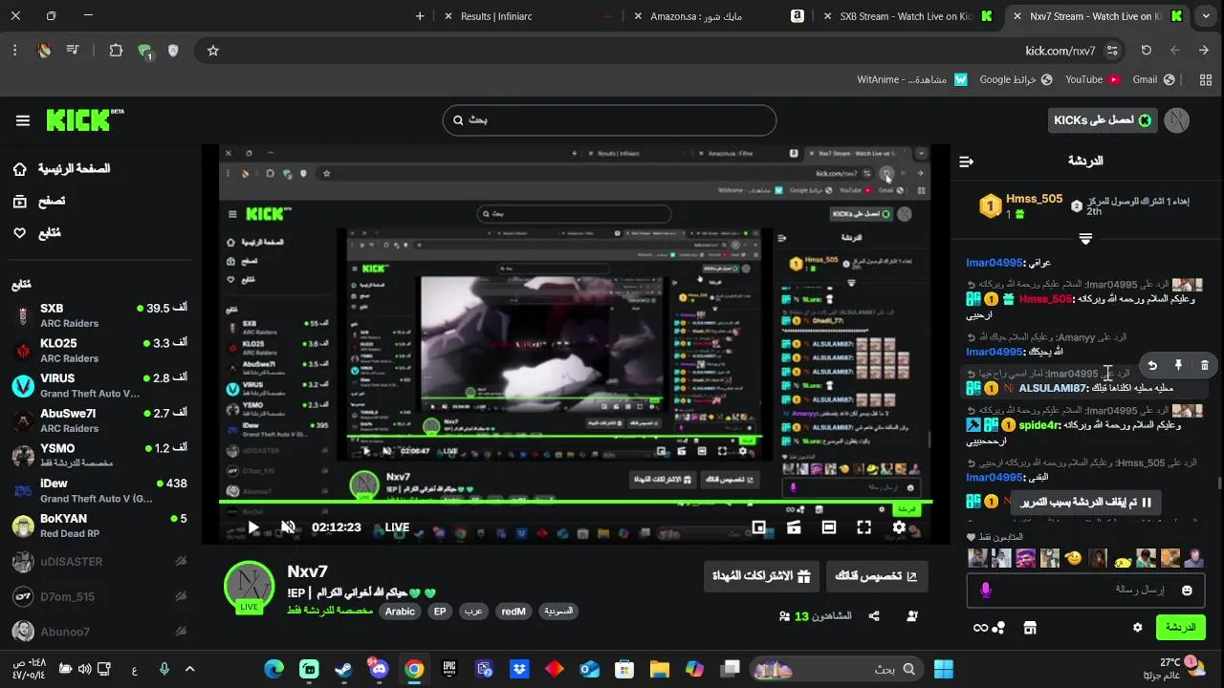This screenshot has width=1224, height=688.
Task: Select the Arabic tag
Action: 400,612
